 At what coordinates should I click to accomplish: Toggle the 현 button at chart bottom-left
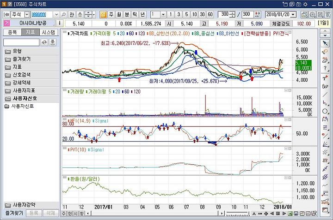(x=70, y=213)
